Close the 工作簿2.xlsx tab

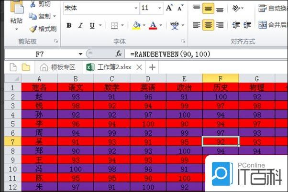pyautogui.click(x=139, y=67)
